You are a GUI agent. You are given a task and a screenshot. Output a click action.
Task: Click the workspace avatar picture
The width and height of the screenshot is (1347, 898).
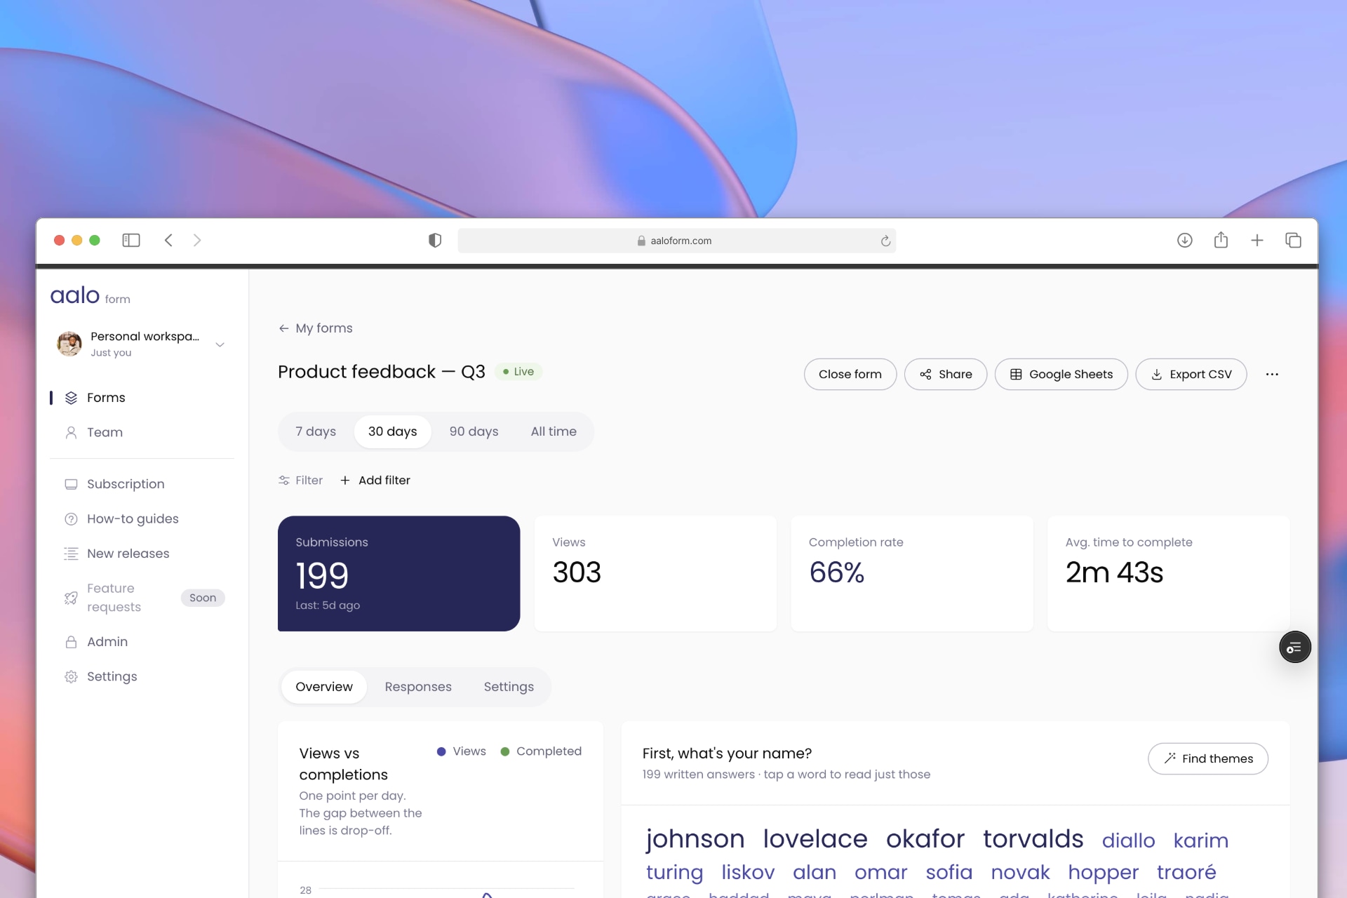[69, 344]
